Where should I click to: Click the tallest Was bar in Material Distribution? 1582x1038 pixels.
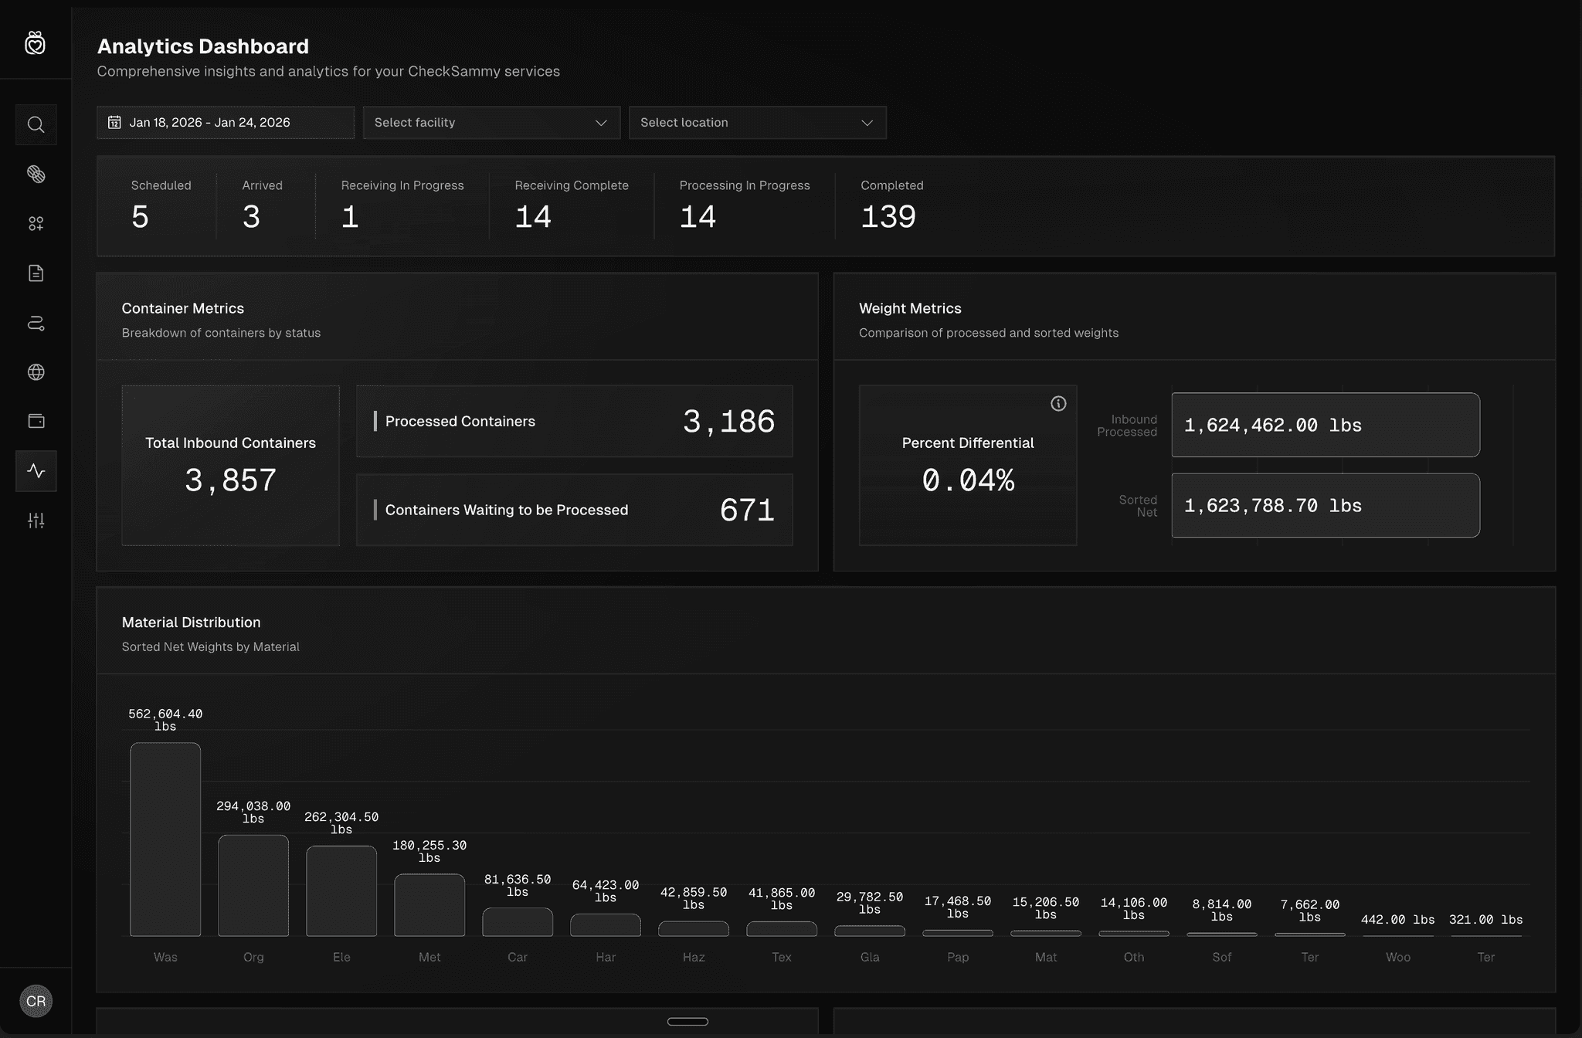[x=165, y=838]
